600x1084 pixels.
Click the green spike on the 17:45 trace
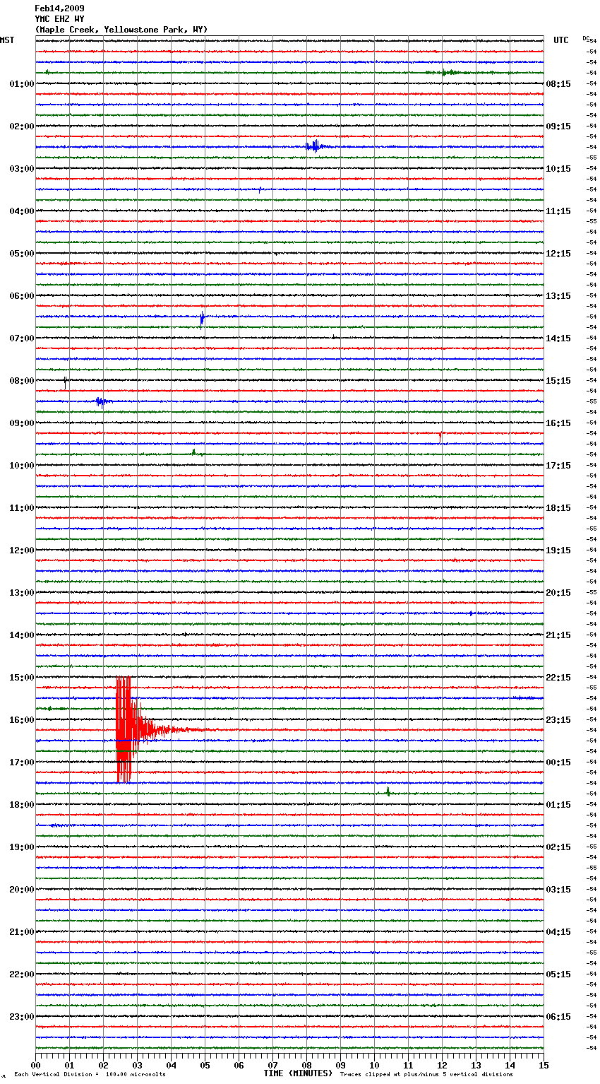pyautogui.click(x=388, y=791)
